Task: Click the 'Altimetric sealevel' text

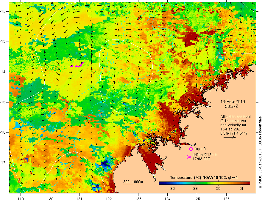Action: (236, 117)
